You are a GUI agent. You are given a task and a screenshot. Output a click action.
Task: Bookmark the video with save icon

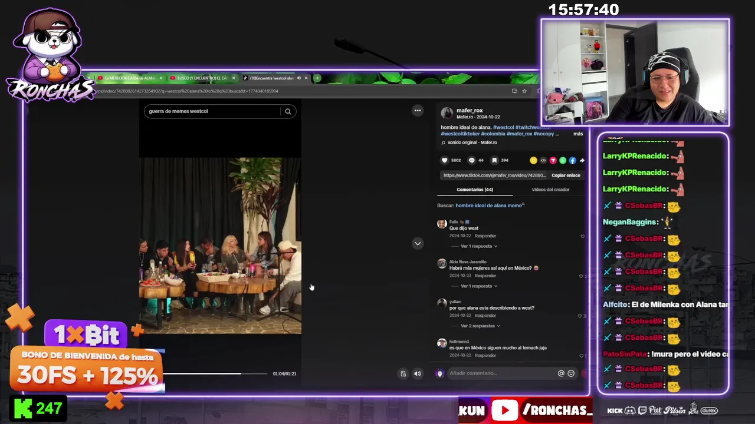point(494,160)
